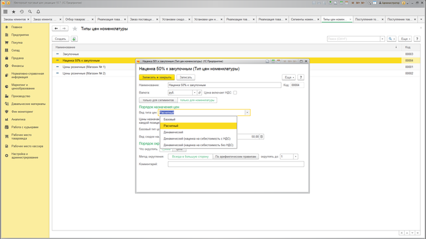Toggle Цена включает НДС checkbox

(x=235, y=93)
